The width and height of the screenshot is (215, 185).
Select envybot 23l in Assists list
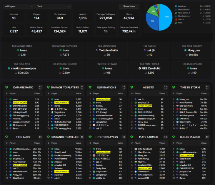(x=143, y=103)
